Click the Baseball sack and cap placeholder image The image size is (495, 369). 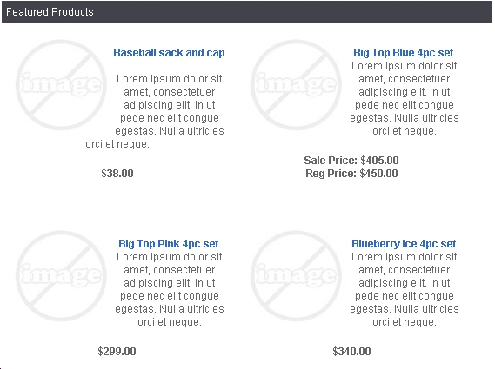coord(61,85)
